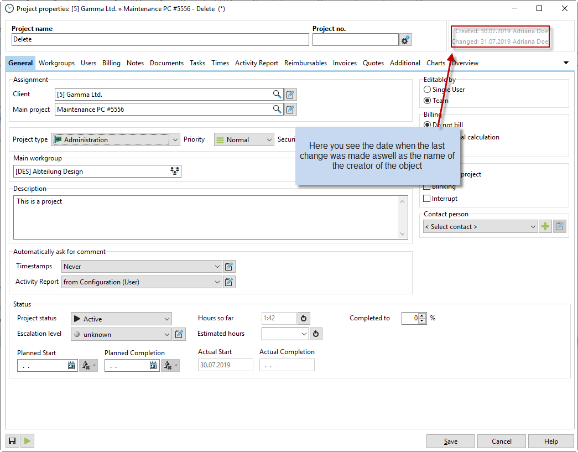
Task: Click the search magnifier in Client field
Action: point(277,94)
